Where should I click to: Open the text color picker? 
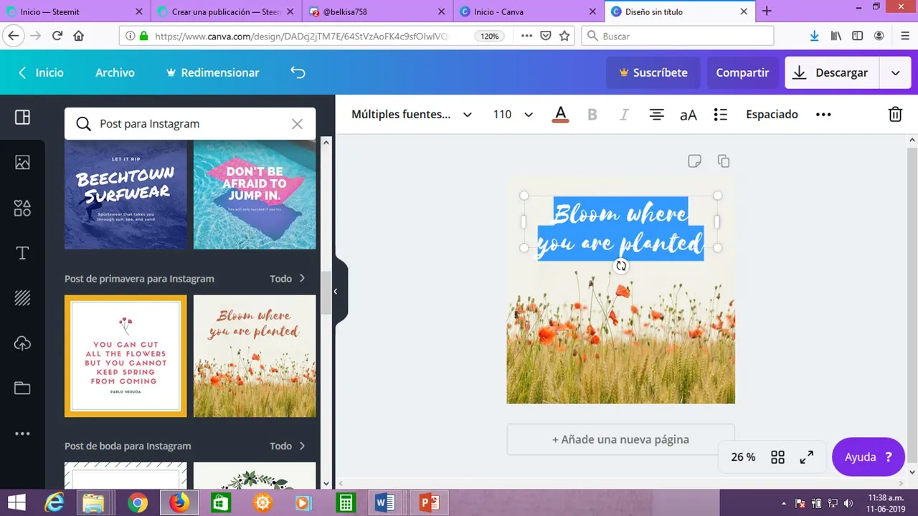(x=561, y=115)
